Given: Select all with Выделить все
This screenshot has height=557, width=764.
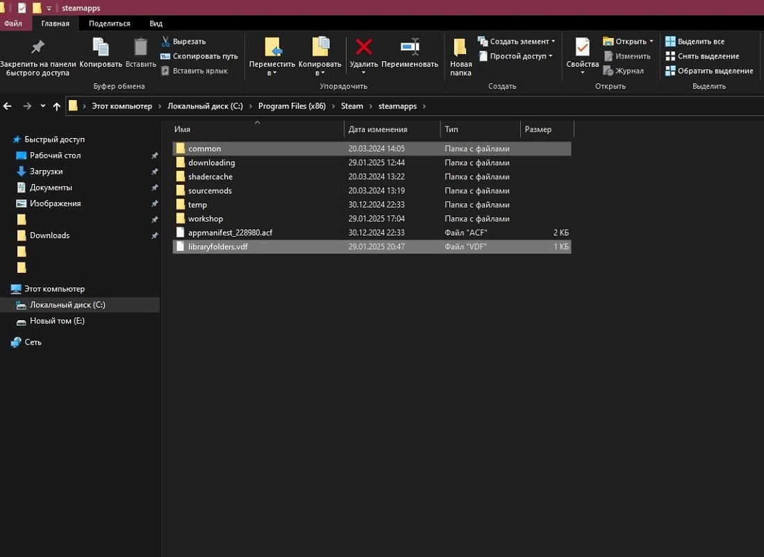Looking at the screenshot, I should (x=695, y=42).
